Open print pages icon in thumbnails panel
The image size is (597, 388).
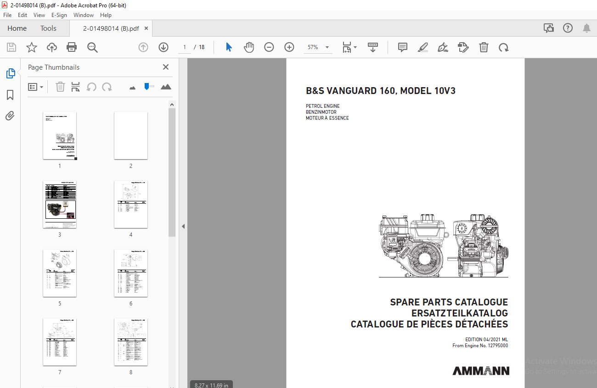(x=76, y=87)
